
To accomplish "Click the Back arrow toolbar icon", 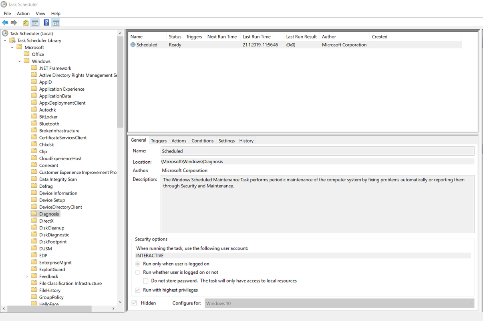I will [5, 23].
